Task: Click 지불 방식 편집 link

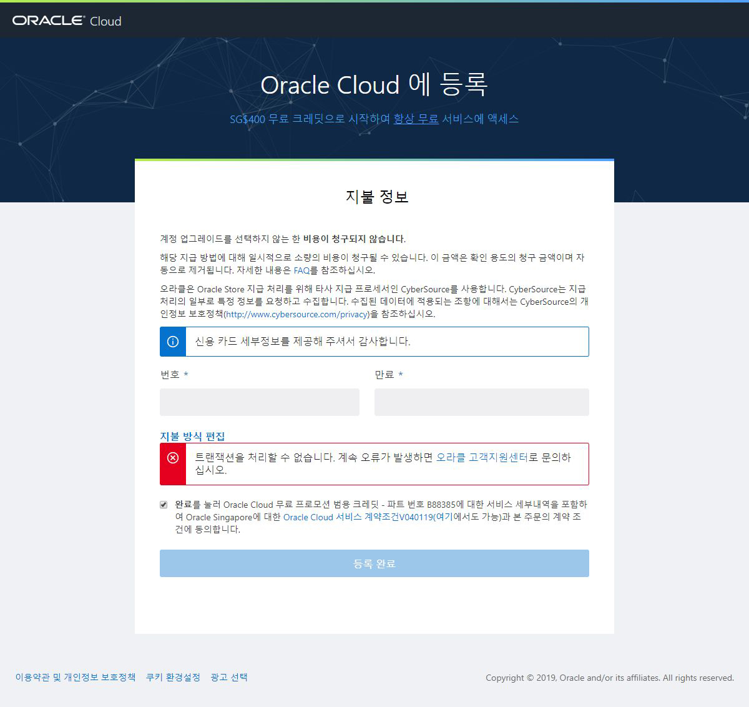Action: 192,436
